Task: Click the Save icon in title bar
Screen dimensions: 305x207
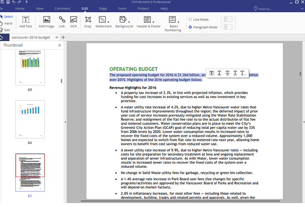Action: (x=2, y=2)
